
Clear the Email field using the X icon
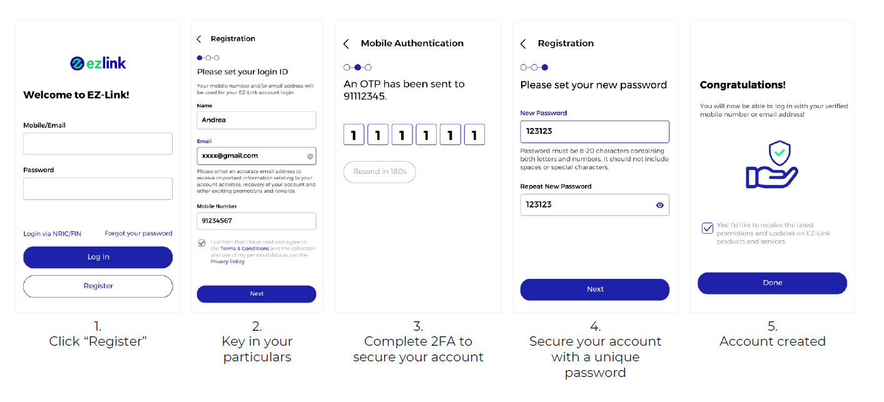pyautogui.click(x=310, y=156)
